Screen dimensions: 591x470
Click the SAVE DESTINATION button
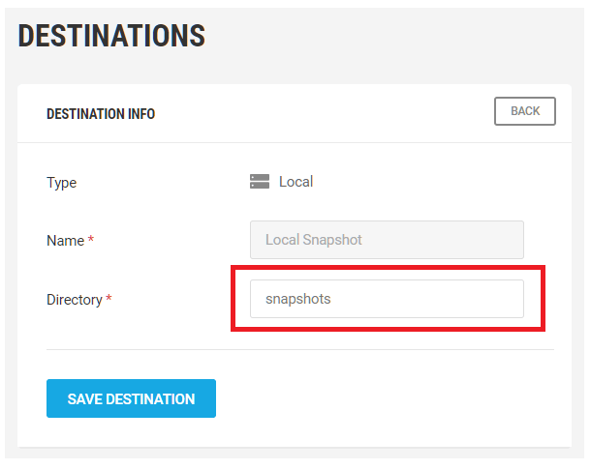pyautogui.click(x=131, y=398)
